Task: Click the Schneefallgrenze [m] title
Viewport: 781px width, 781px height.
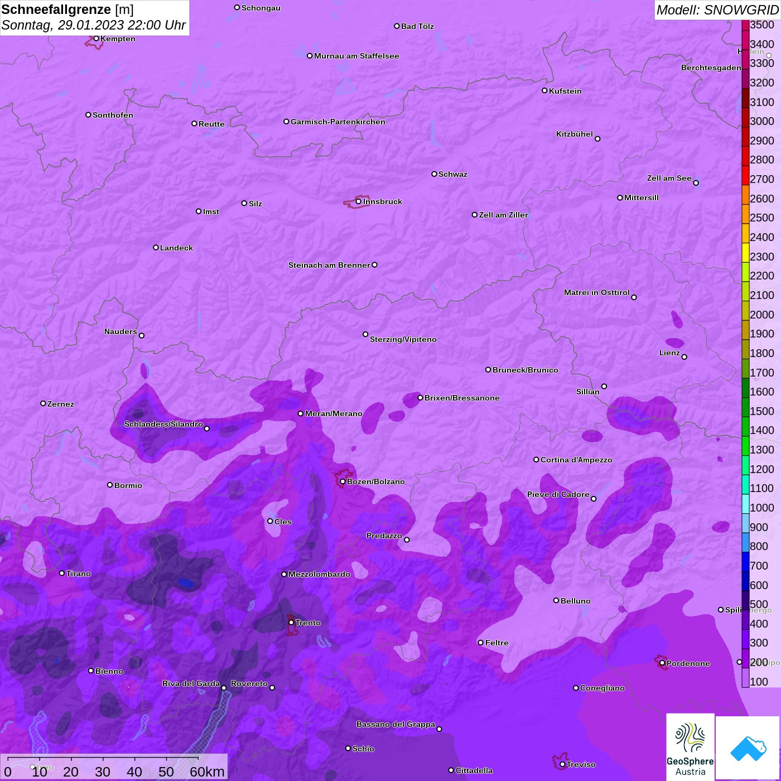Action: point(68,9)
